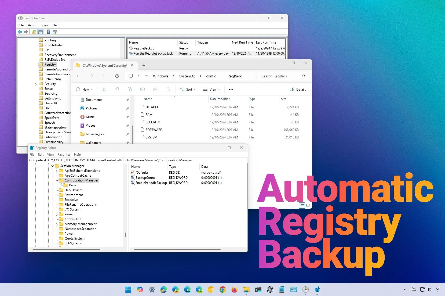445x296 pixels.
Task: Collapse the Configuration Manager registry key
Action: 57,180
